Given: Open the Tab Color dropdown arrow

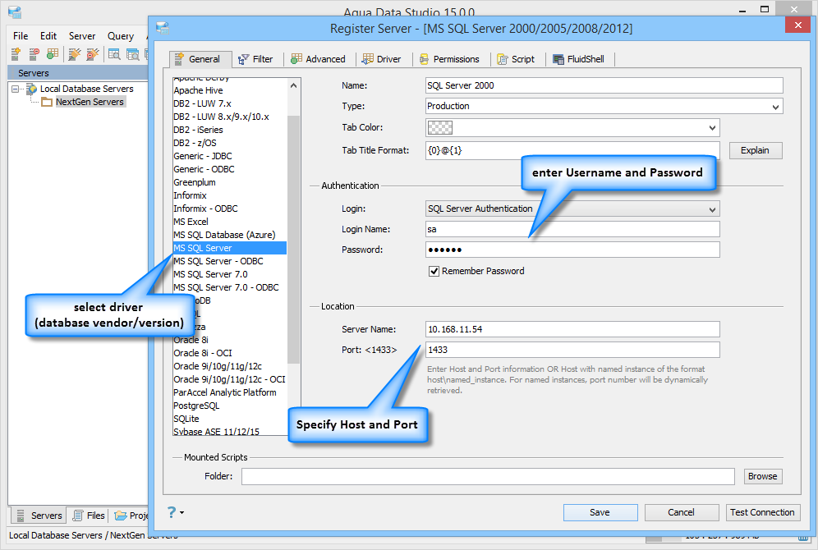Looking at the screenshot, I should 712,128.
